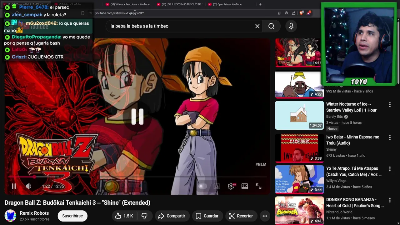The height and width of the screenshot is (225, 400).
Task: Open the Remix Robots channel name
Action: (34, 213)
